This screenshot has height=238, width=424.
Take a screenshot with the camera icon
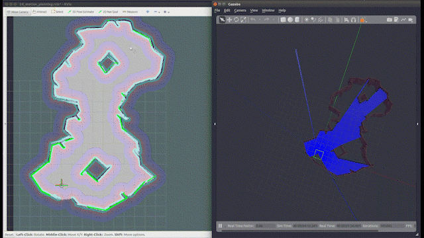point(389,20)
